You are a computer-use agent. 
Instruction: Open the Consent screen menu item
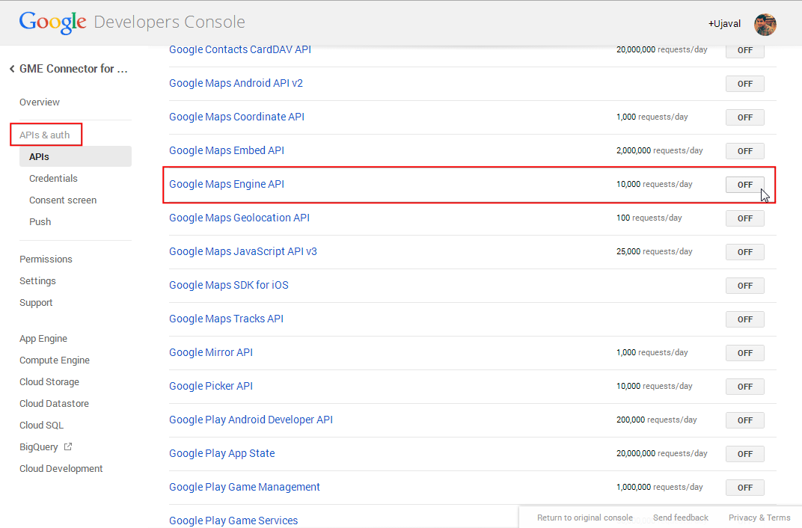tap(63, 200)
